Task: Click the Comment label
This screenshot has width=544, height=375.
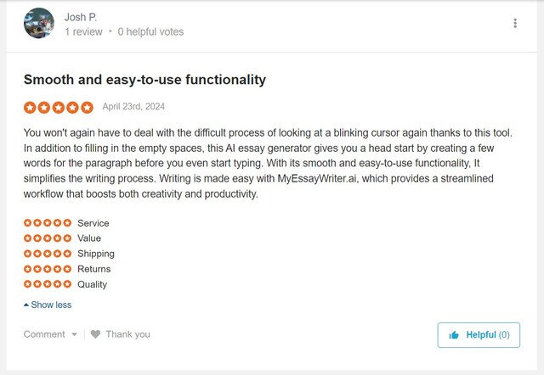Action: pyautogui.click(x=44, y=334)
